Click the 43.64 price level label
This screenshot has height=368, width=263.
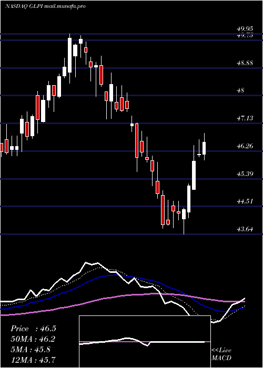coord(245,229)
